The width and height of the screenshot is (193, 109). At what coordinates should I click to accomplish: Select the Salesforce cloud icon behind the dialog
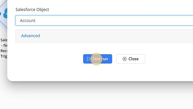click(5, 13)
